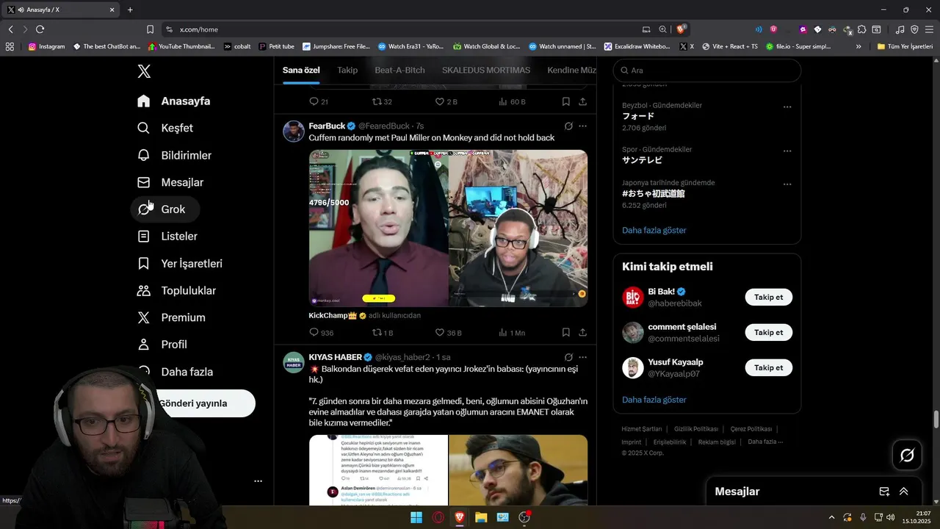Repost FearBuck's post showing 1 B
The image size is (940, 529).
pos(383,333)
